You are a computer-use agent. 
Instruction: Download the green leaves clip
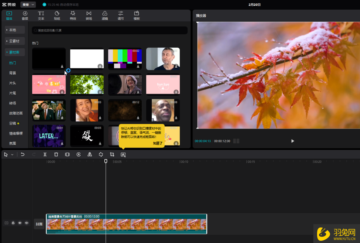pyautogui.click(x=100, y=92)
